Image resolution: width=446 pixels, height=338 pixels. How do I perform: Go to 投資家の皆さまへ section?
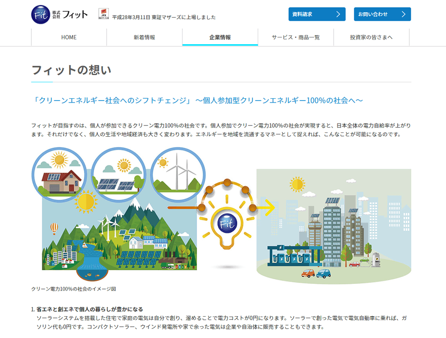[x=372, y=37]
